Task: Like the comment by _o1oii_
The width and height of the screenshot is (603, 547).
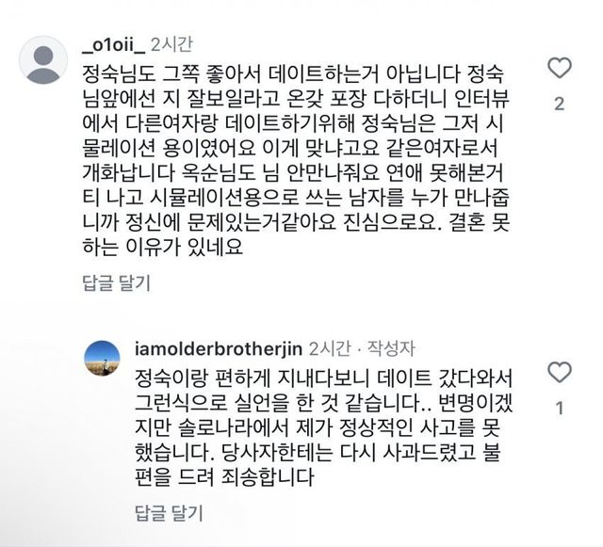Action: coord(560,68)
